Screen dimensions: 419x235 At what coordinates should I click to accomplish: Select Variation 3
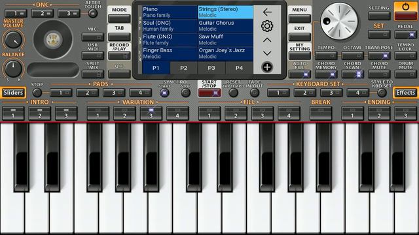[151, 113]
